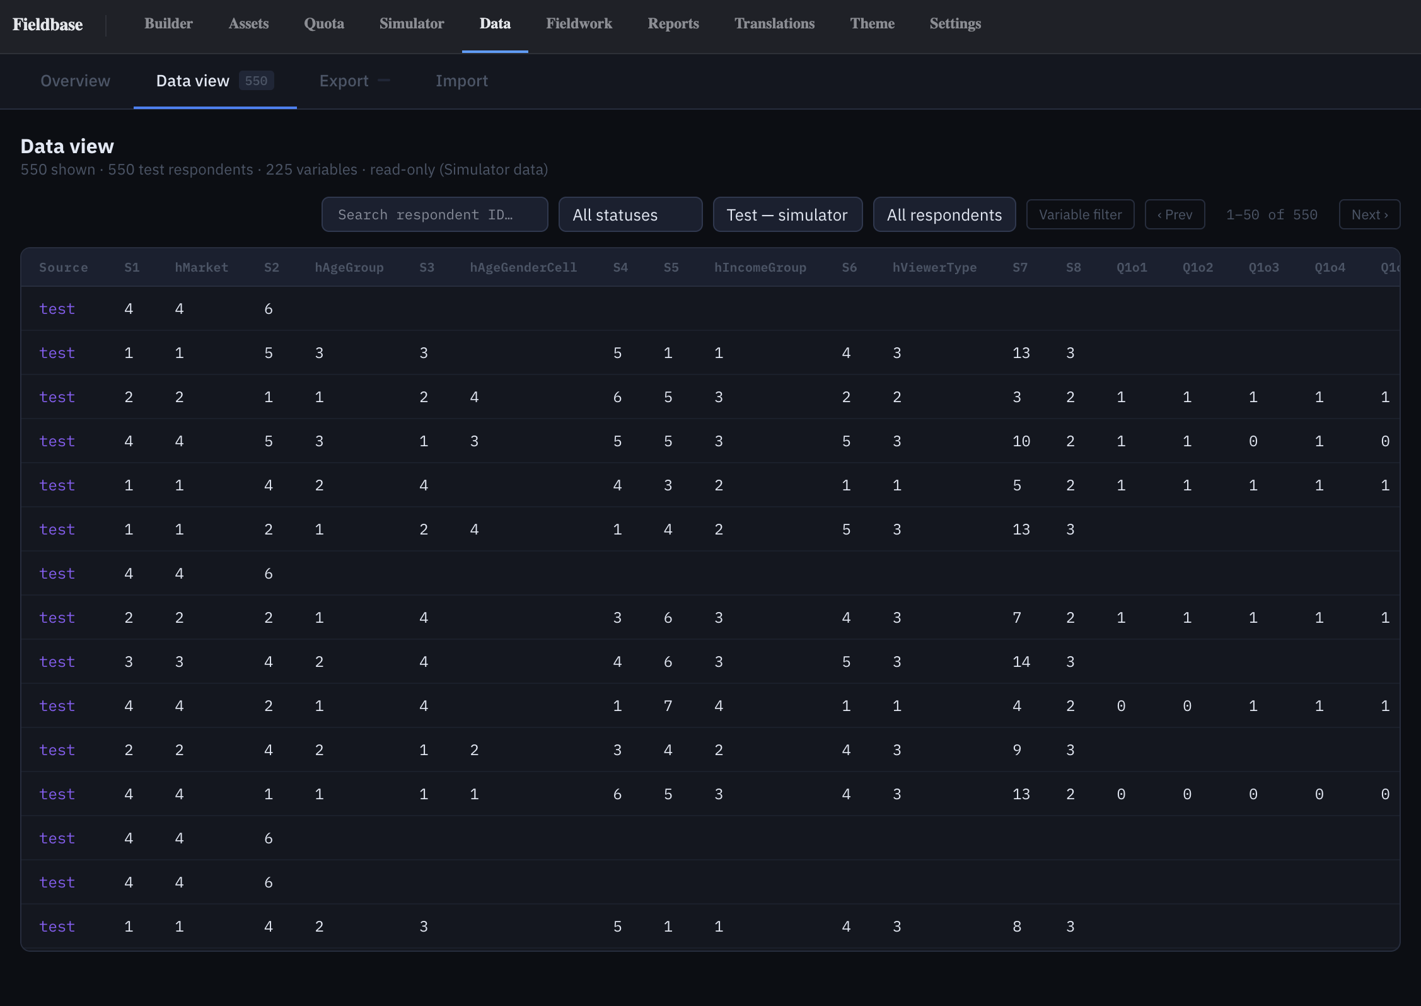Go to the Simulator tab
The height and width of the screenshot is (1006, 1421).
click(412, 24)
